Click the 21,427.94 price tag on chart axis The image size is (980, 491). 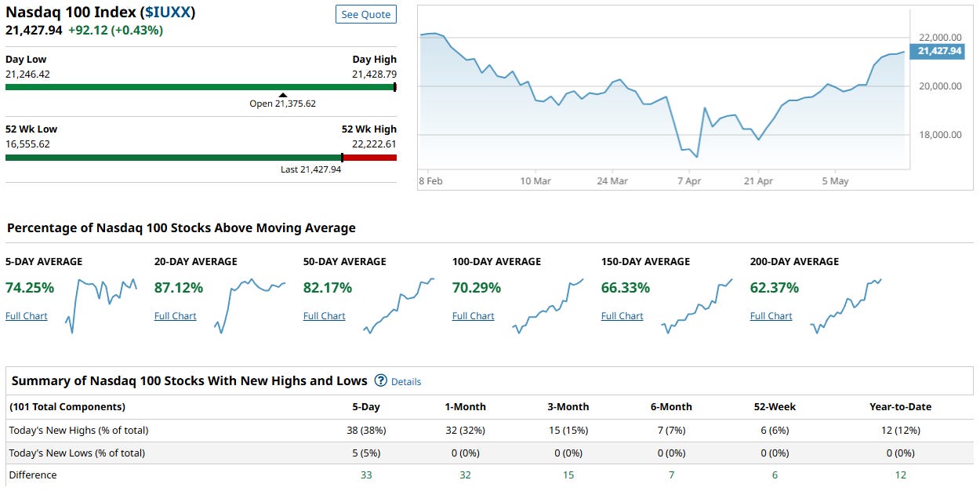pyautogui.click(x=937, y=51)
